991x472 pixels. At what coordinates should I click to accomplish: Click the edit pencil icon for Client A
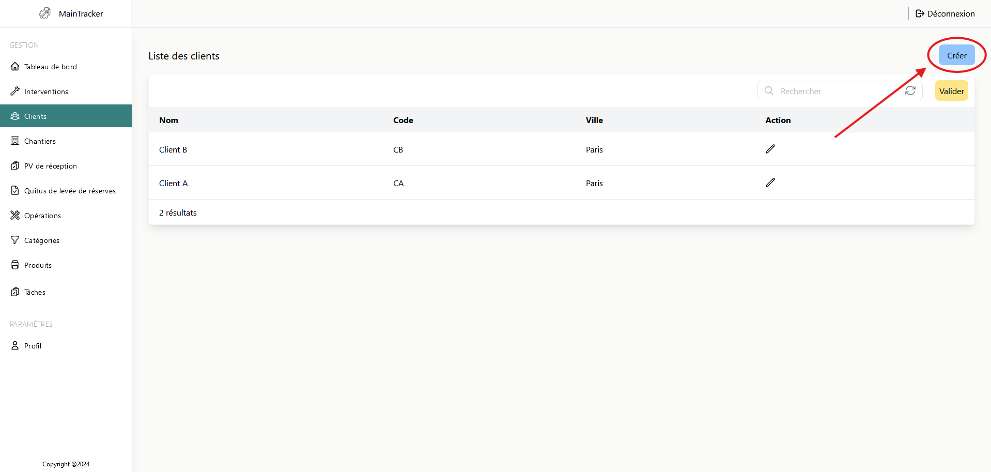click(x=770, y=182)
